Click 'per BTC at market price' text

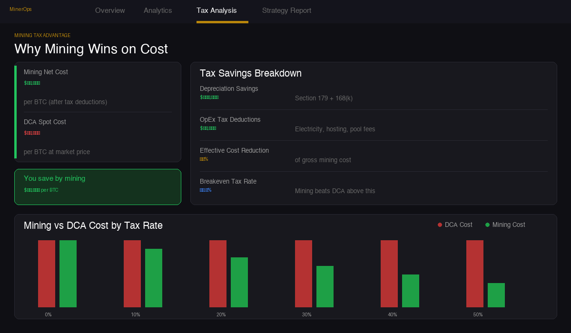(57, 152)
